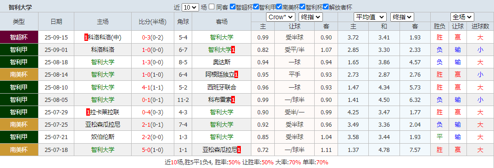Viewport: 494px width, 168px height.
Task: Click the red card badge beside 阿根廷独立
Action: (x=236, y=75)
